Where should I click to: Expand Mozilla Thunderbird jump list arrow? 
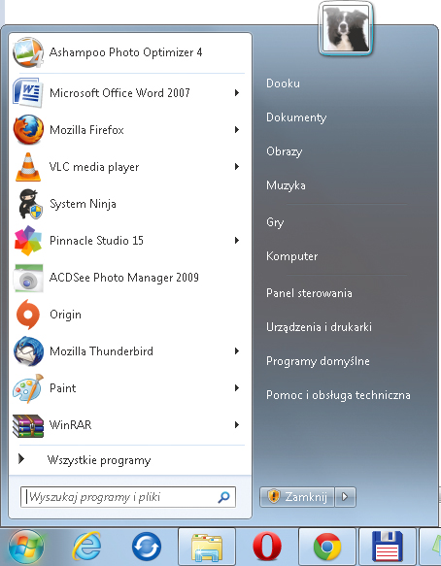tap(237, 350)
